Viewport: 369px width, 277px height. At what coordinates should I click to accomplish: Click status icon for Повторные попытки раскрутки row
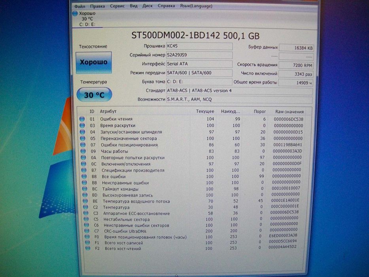tap(83, 157)
